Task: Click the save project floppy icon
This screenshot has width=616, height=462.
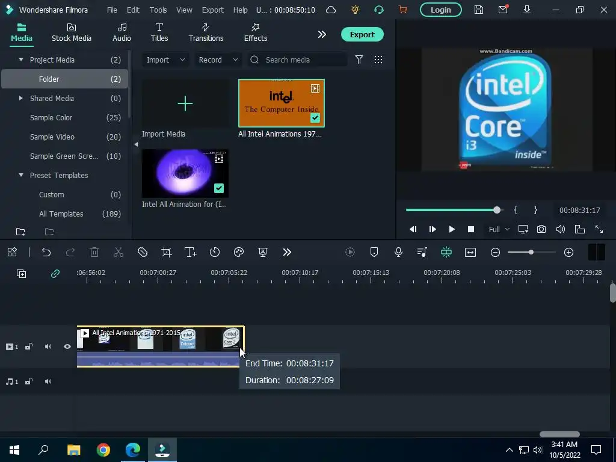Action: point(478,10)
